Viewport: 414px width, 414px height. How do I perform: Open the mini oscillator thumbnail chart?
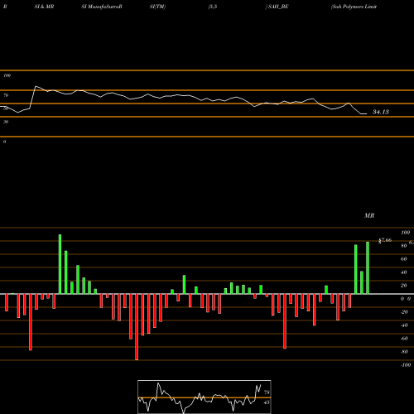(205, 397)
